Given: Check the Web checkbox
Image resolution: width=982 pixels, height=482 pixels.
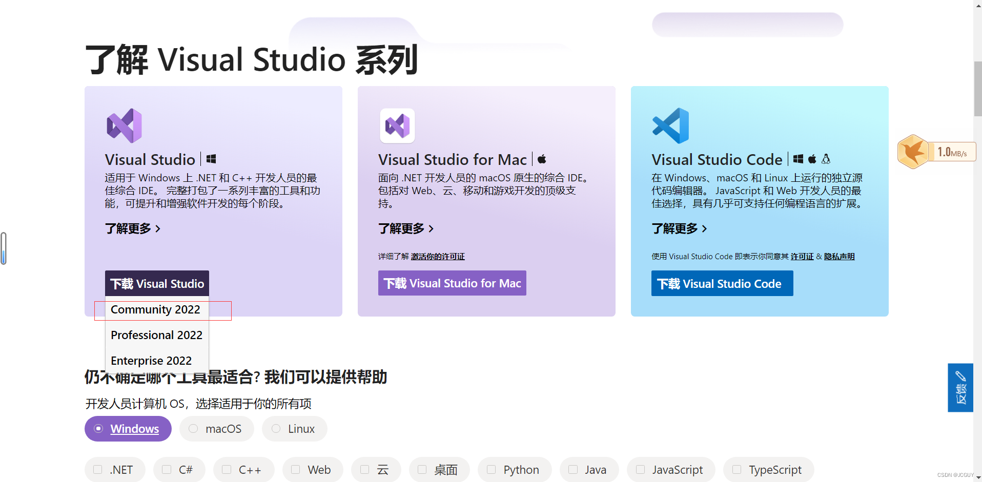Looking at the screenshot, I should (296, 469).
